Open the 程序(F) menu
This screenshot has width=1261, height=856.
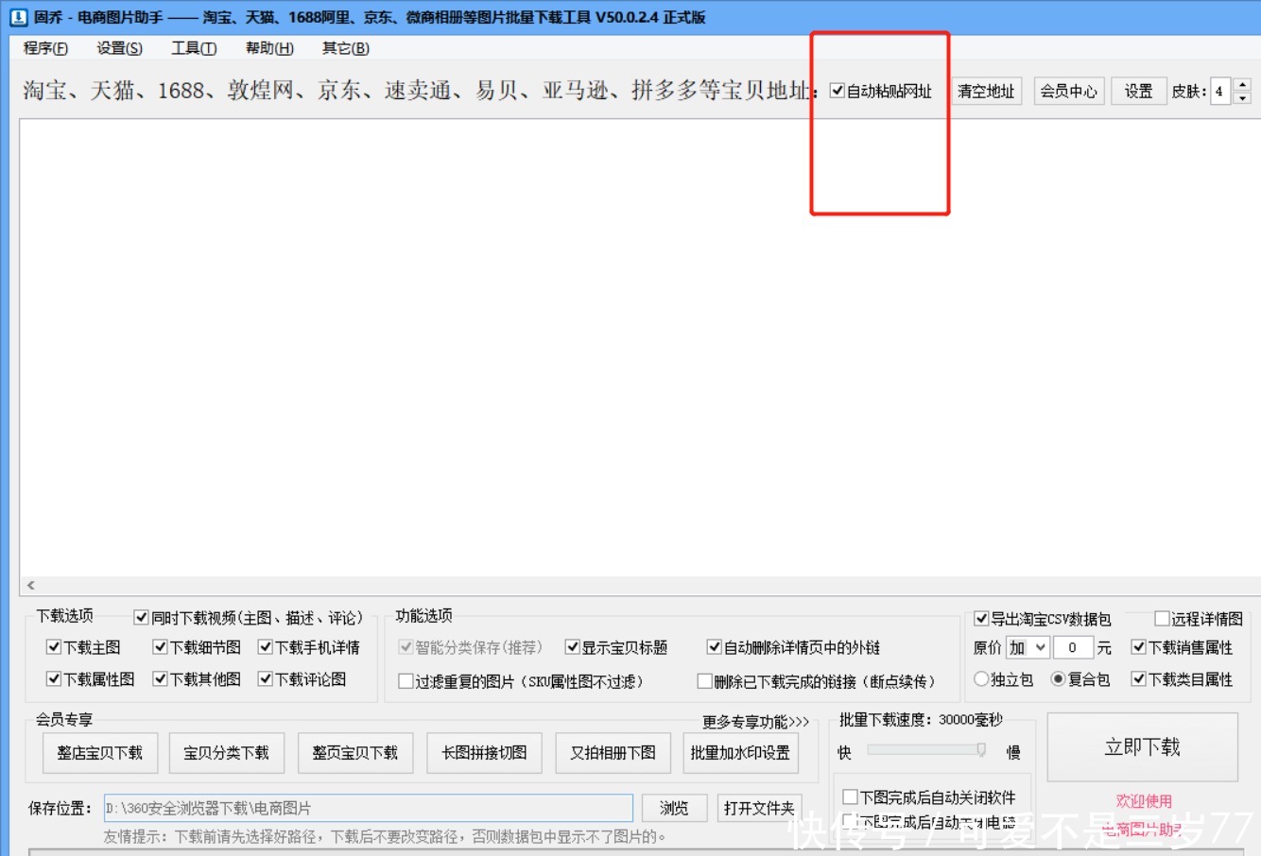pos(45,48)
